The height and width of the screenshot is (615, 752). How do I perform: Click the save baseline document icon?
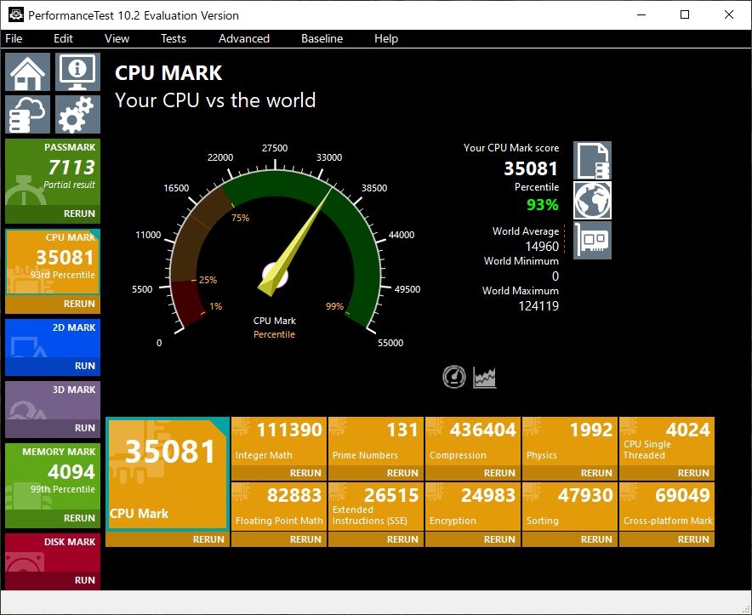coord(592,160)
